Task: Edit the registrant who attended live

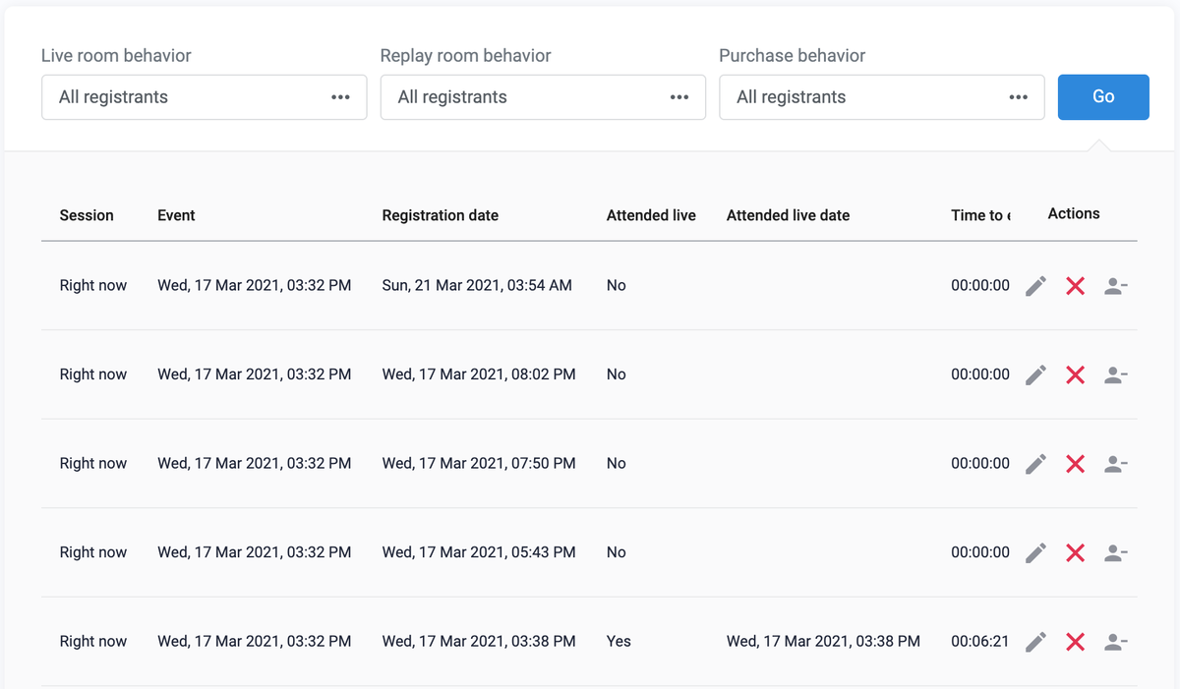Action: click(1034, 641)
